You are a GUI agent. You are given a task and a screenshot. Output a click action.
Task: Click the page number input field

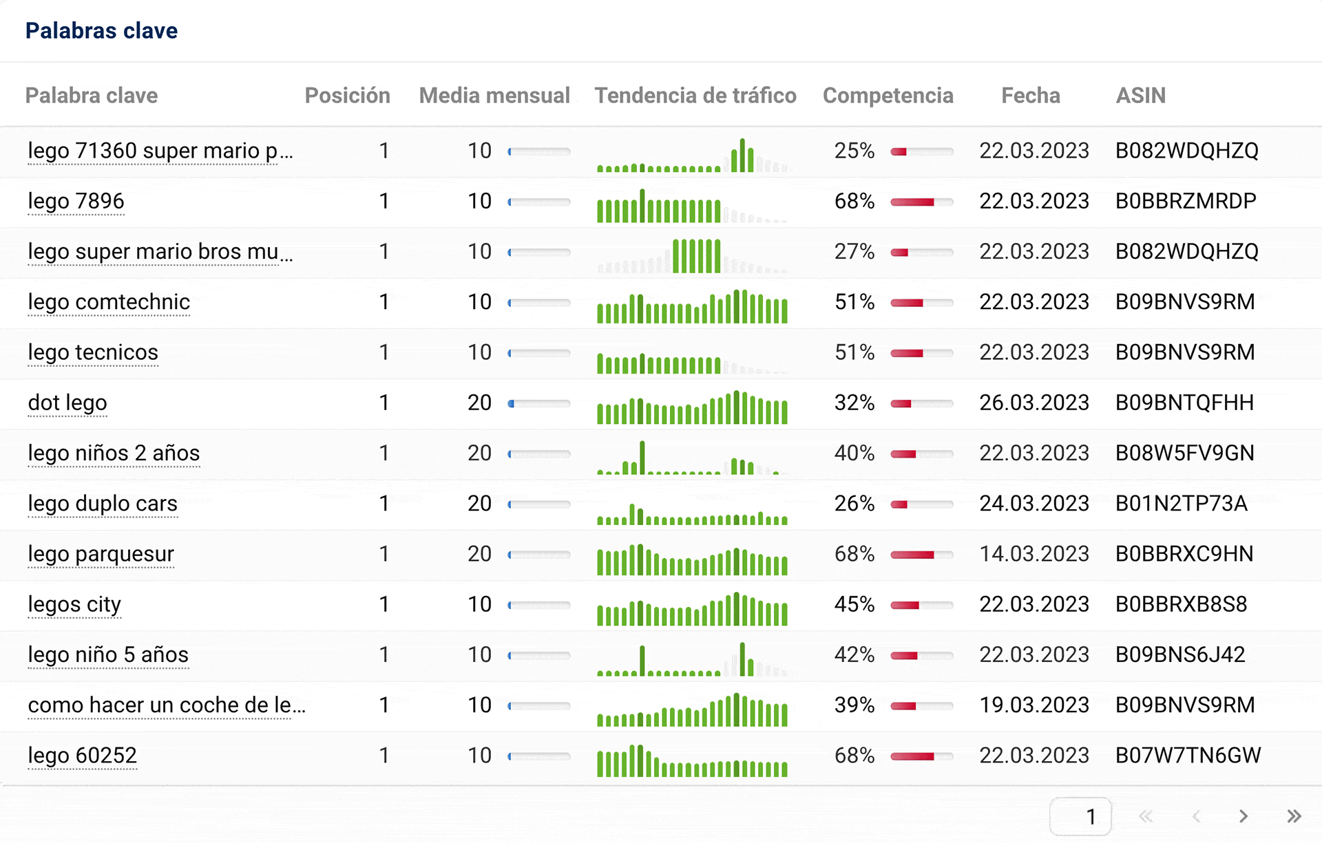pyautogui.click(x=1080, y=816)
